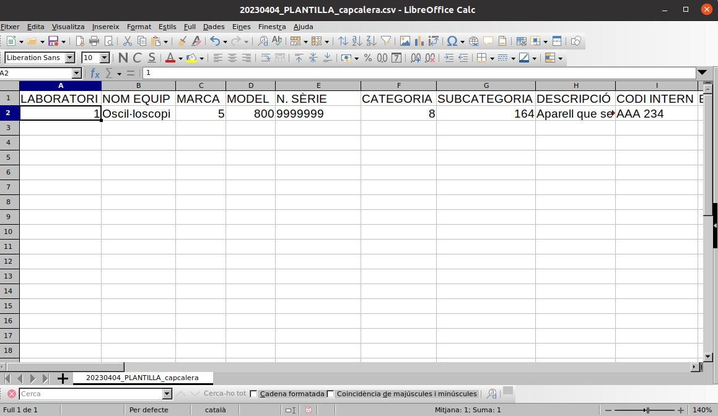Open the Liberation Sans font name dropdown
This screenshot has width=718, height=416.
click(x=69, y=58)
